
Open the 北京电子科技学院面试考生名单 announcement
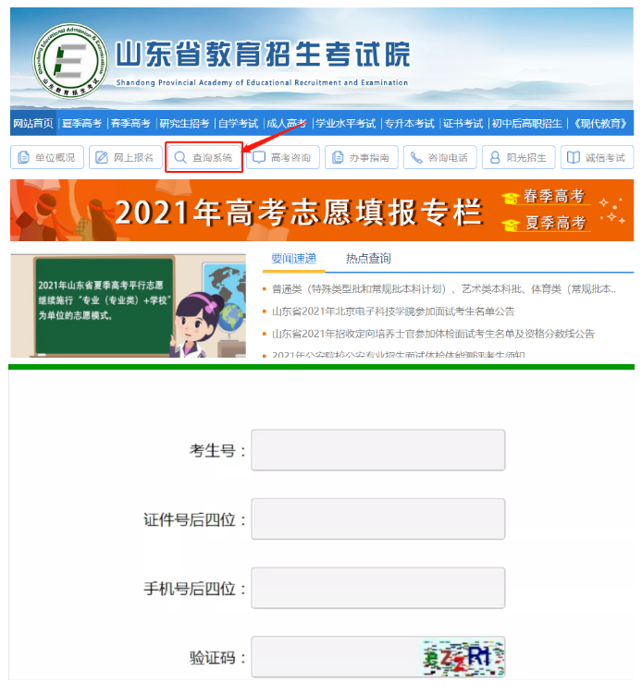(393, 311)
